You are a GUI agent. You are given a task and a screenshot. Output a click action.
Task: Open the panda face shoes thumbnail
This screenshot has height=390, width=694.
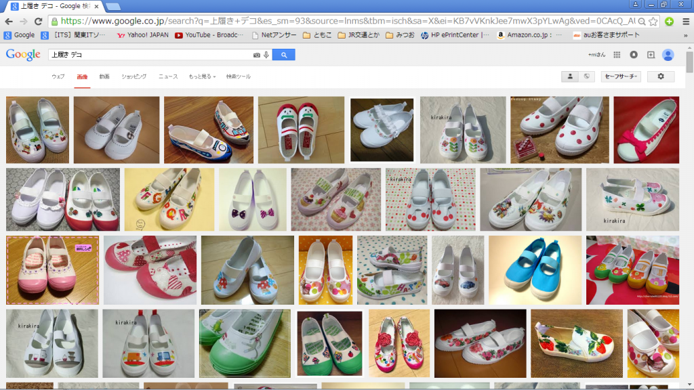click(x=301, y=130)
